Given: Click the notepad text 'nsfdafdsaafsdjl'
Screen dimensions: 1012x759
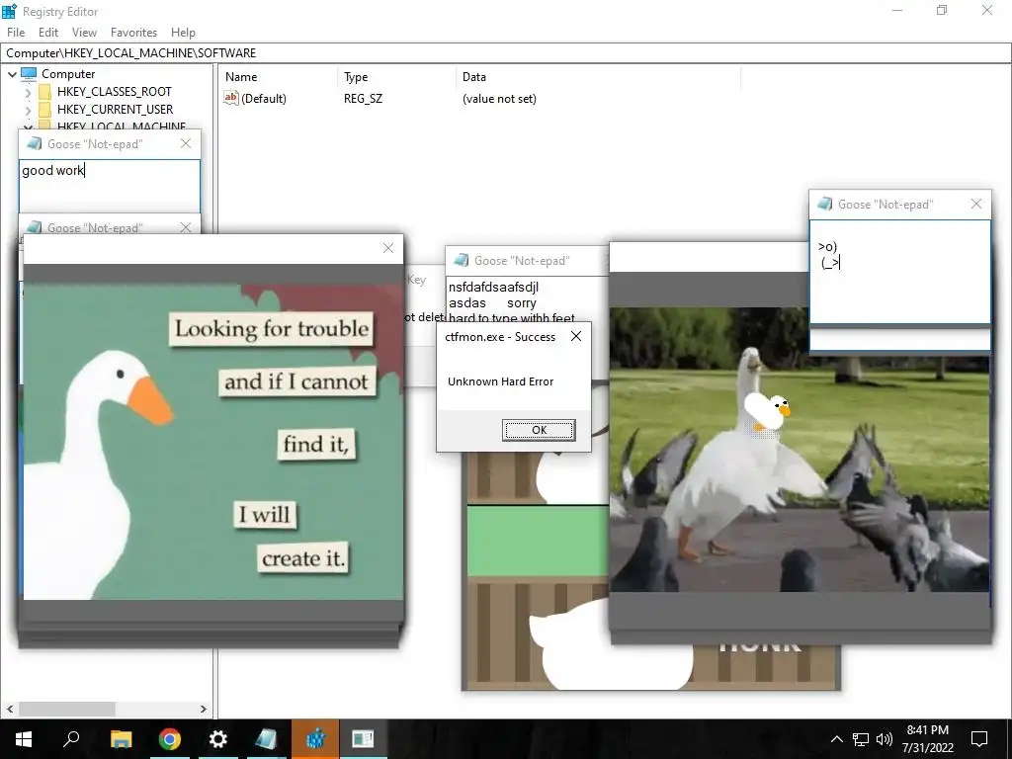Looking at the screenshot, I should click(493, 287).
